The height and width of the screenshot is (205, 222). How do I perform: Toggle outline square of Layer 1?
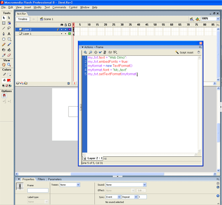pos(70,34)
